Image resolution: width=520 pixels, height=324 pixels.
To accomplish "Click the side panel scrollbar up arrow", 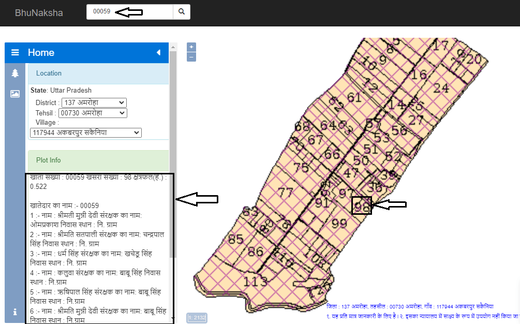I will coord(173,47).
